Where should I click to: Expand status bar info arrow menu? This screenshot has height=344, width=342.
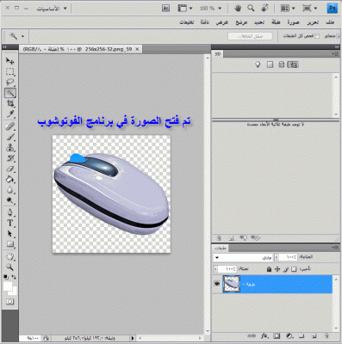pos(133,338)
